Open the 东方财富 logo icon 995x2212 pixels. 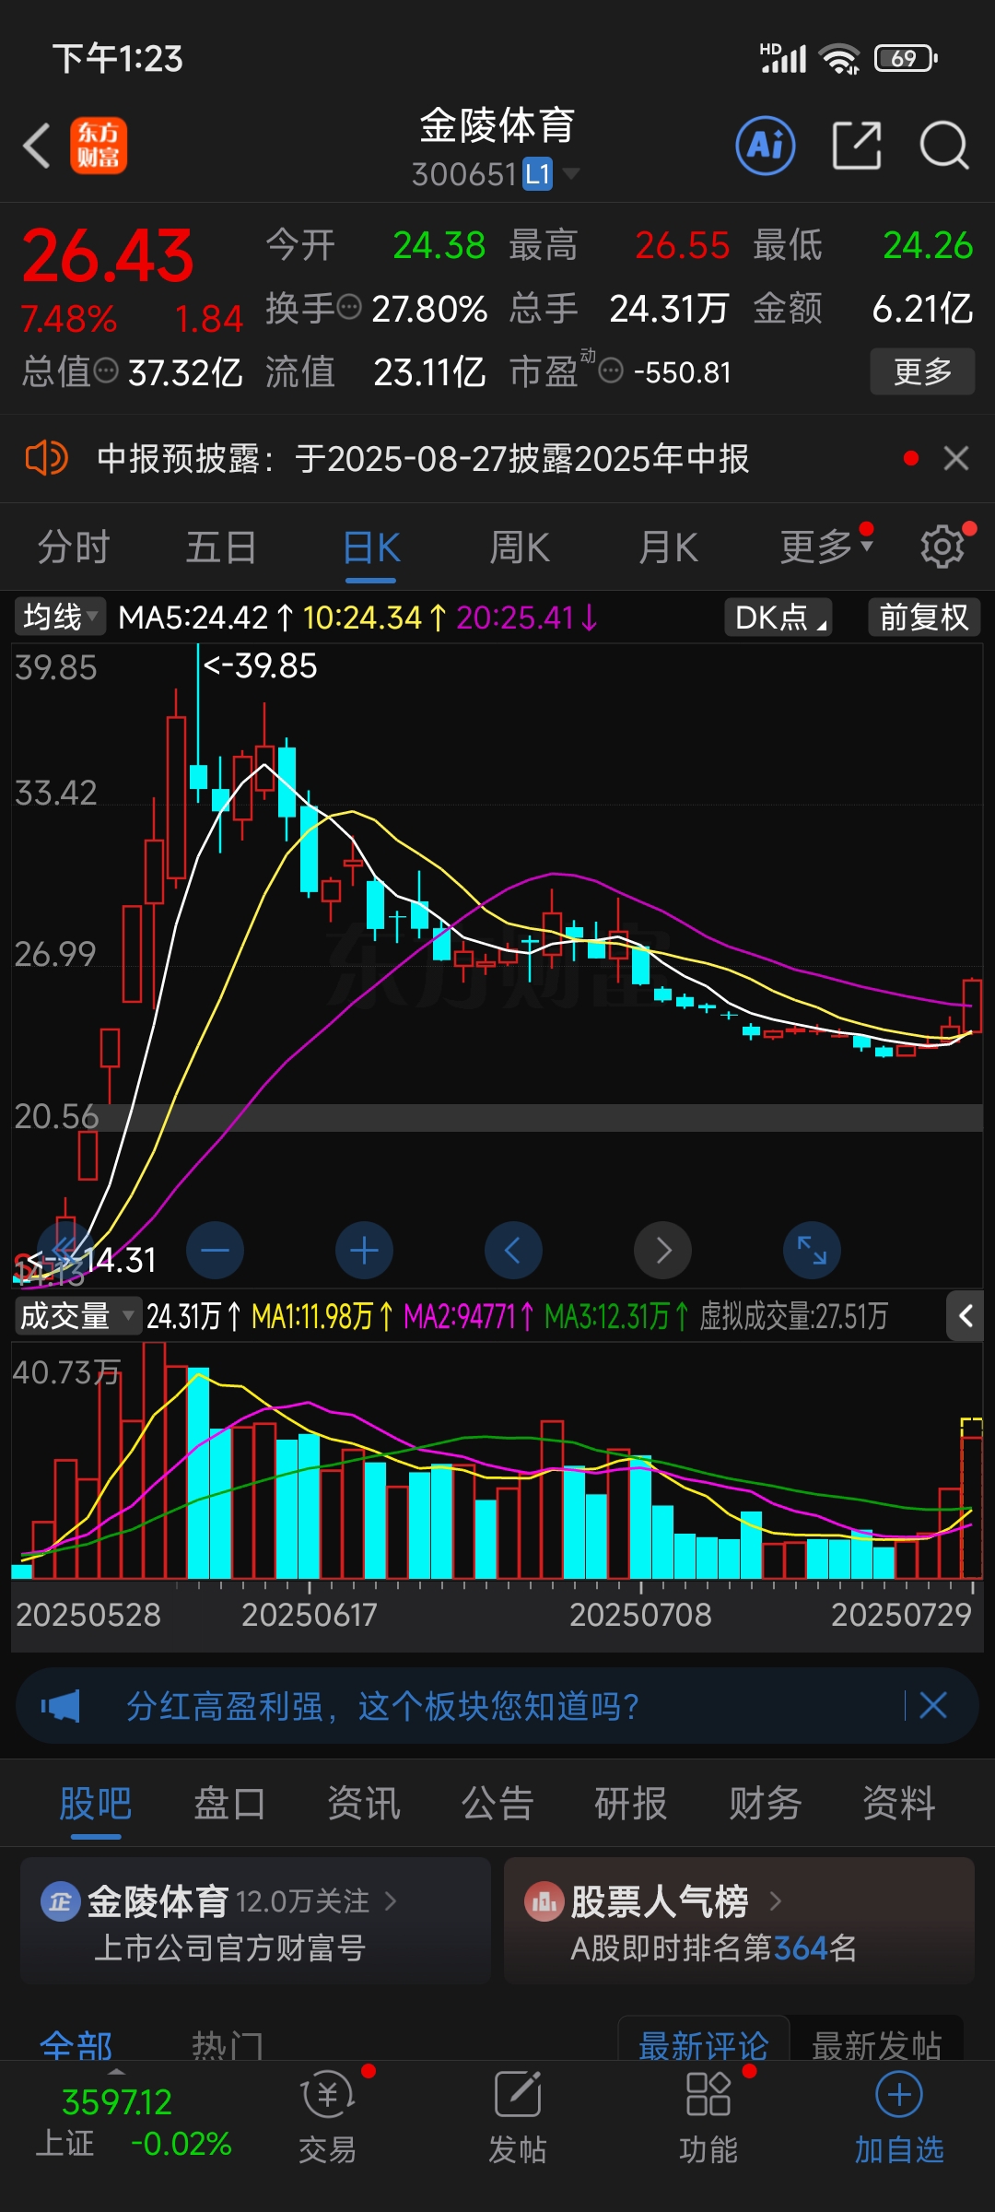pyautogui.click(x=99, y=146)
